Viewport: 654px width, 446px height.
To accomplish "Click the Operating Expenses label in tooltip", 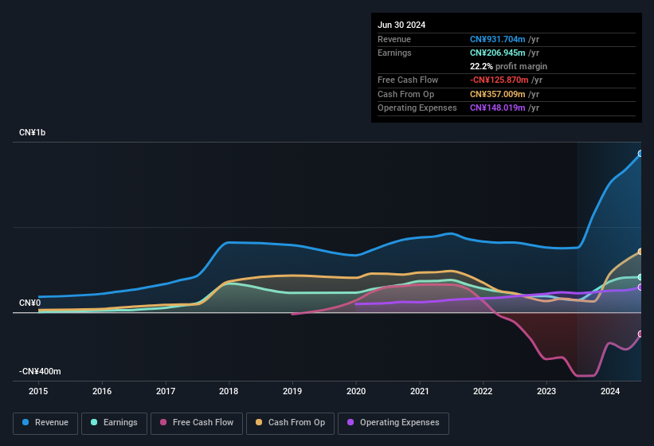I will [417, 108].
